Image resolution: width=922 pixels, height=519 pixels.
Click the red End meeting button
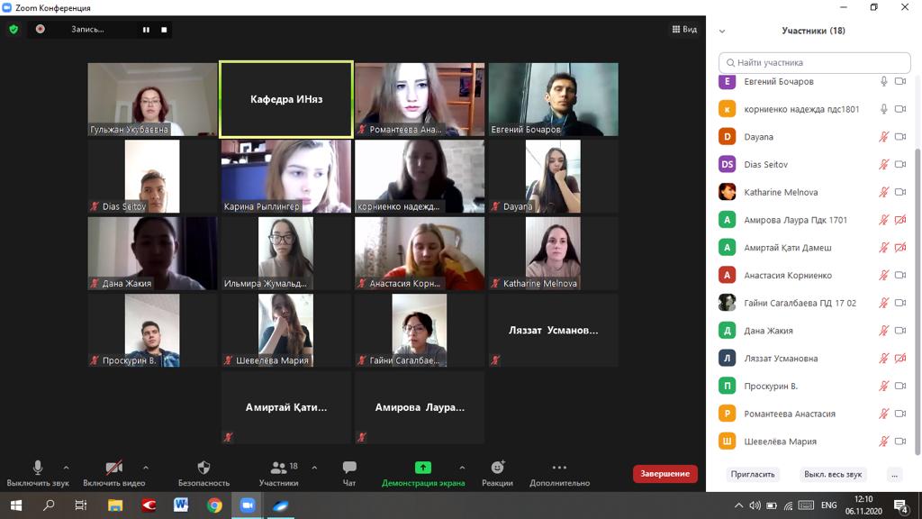coord(665,473)
